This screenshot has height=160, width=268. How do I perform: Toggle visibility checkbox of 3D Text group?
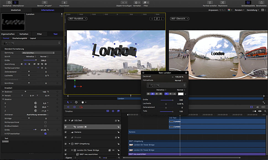pos(65,120)
